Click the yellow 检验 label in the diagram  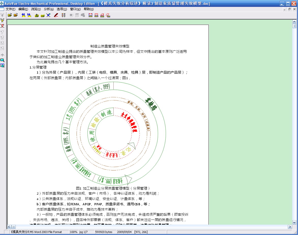tap(95, 122)
